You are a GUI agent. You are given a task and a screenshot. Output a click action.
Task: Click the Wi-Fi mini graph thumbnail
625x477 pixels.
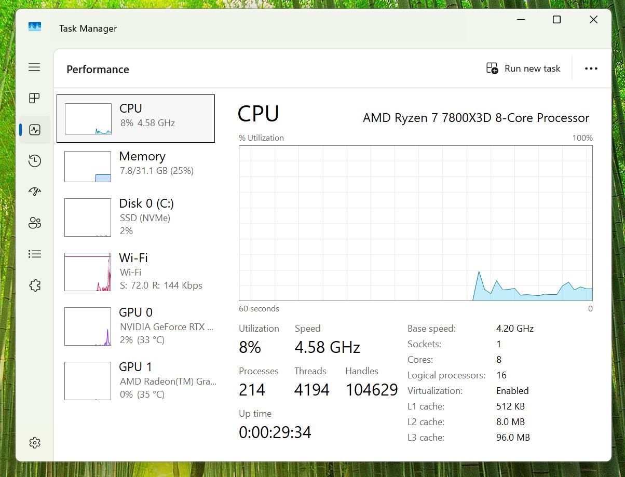(x=88, y=272)
